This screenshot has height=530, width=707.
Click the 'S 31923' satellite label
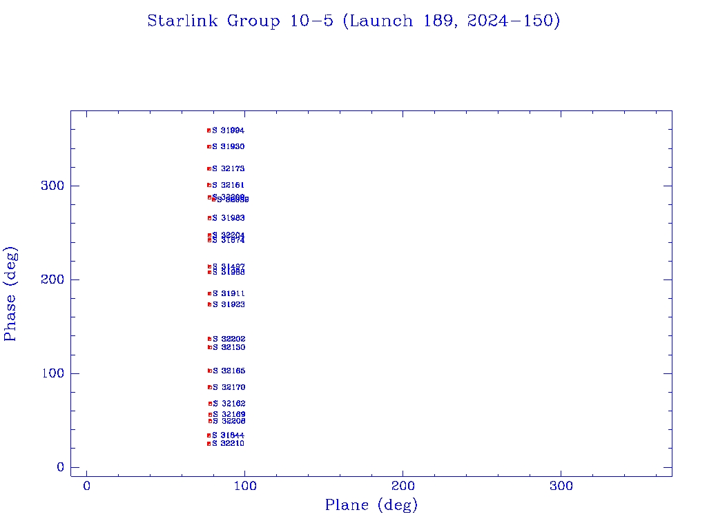coord(229,304)
